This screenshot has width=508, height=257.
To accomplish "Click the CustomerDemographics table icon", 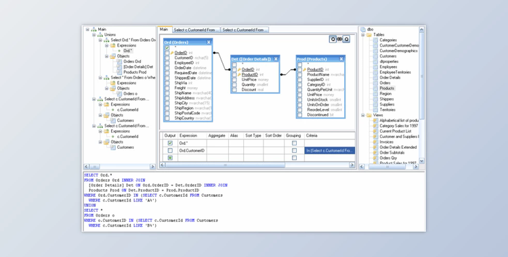I will 375,51.
